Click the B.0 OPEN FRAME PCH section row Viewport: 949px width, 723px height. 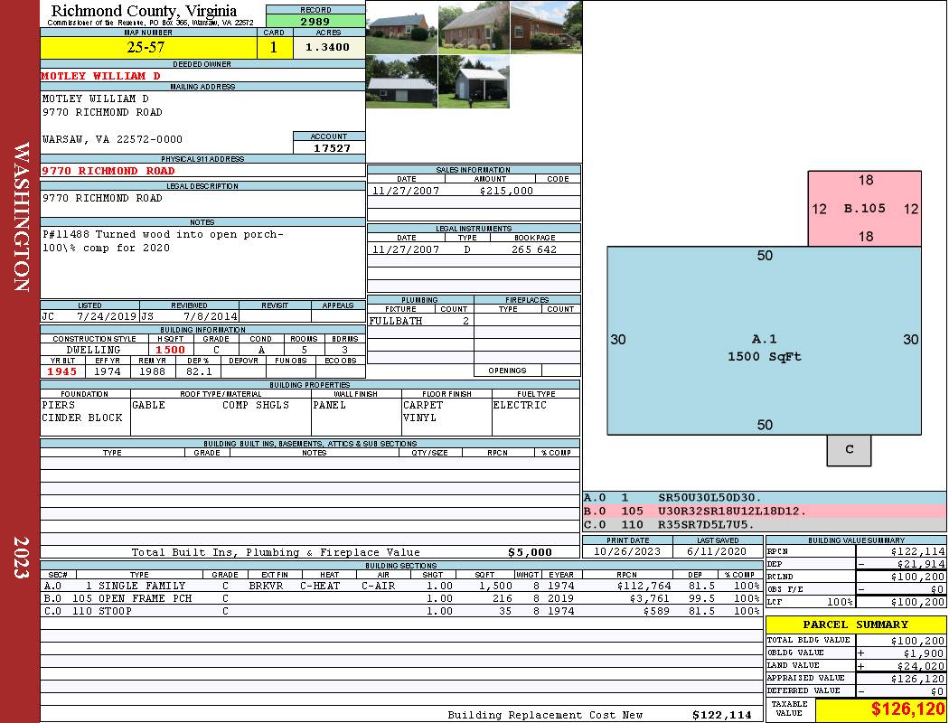401,598
